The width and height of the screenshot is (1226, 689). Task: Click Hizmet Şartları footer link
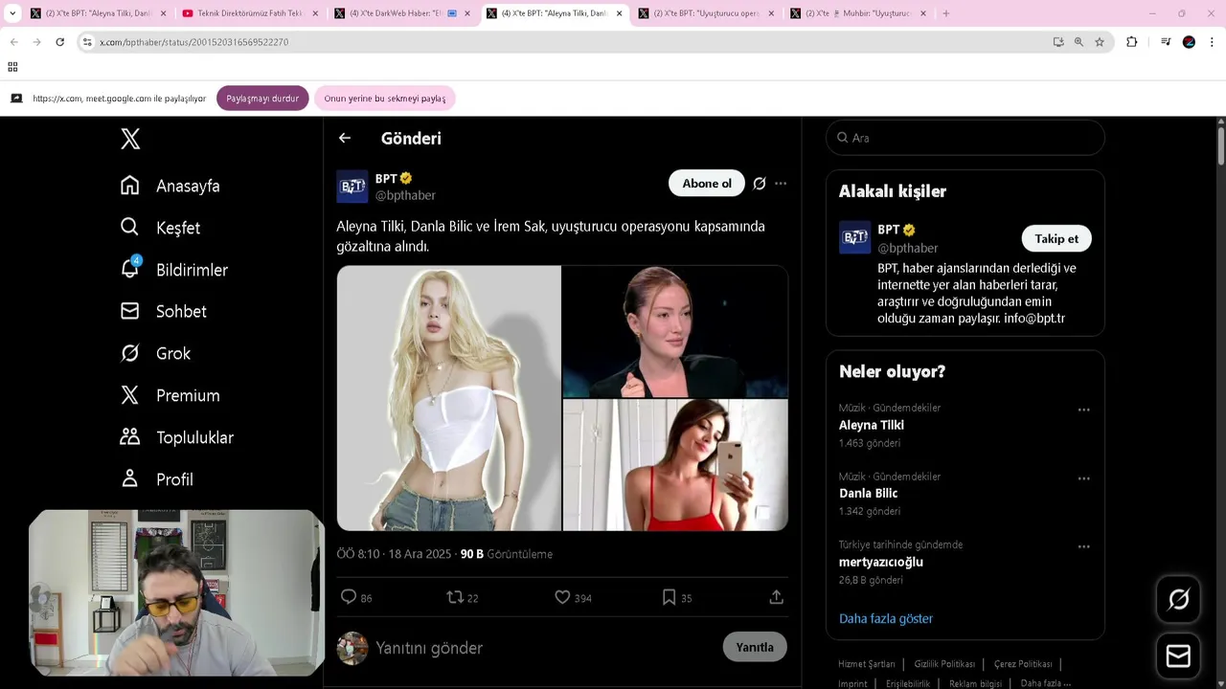867,664
